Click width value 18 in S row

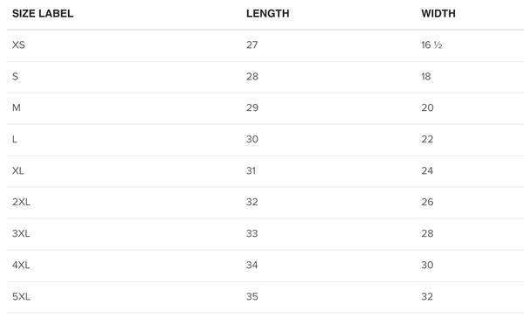click(x=426, y=77)
